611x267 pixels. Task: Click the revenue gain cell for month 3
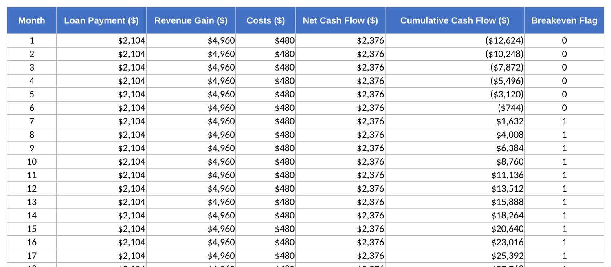click(x=191, y=67)
